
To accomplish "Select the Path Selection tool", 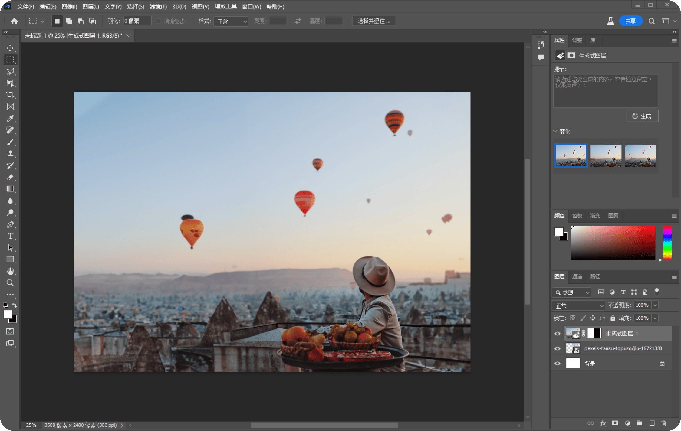I will click(x=10, y=248).
